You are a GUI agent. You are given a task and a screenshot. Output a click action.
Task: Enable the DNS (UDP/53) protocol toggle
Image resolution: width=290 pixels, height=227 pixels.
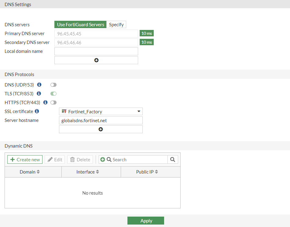[x=53, y=85]
